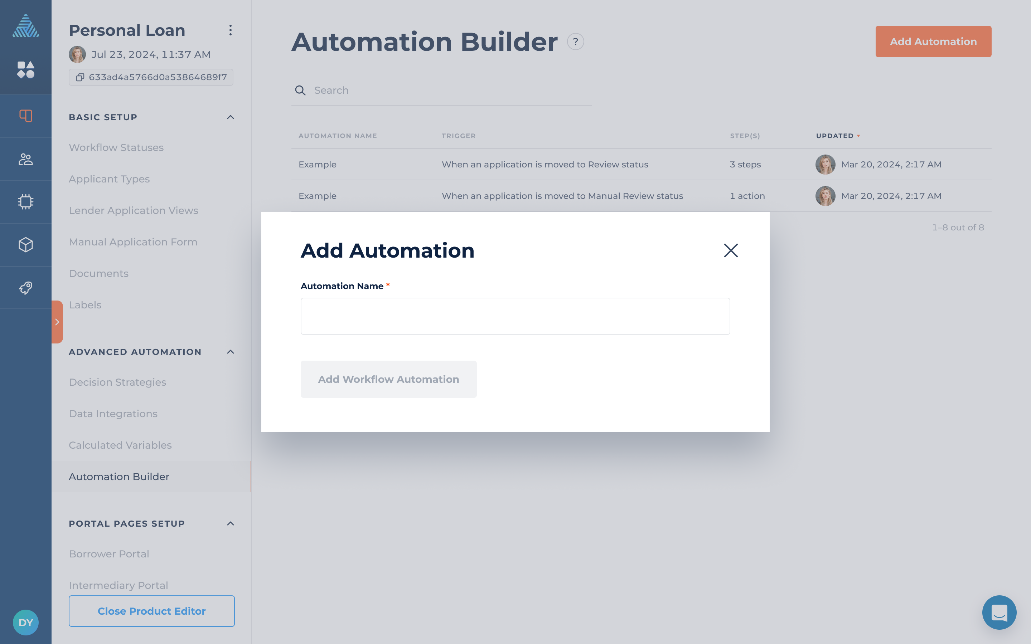Click the Automation Builder help question icon
1031x644 pixels.
click(575, 42)
